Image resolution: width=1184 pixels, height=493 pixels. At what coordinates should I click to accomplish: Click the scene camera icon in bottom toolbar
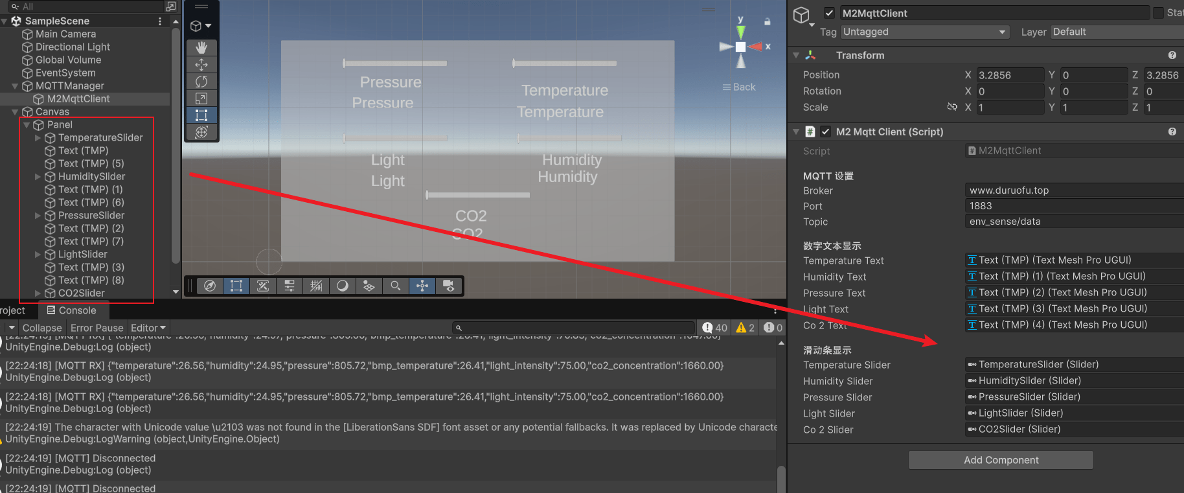448,286
